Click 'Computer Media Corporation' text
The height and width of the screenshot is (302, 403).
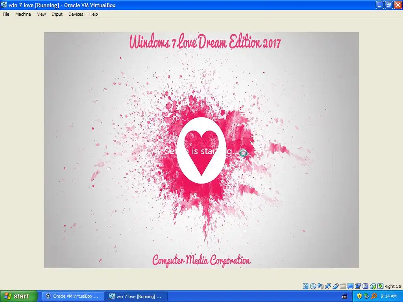(x=201, y=260)
